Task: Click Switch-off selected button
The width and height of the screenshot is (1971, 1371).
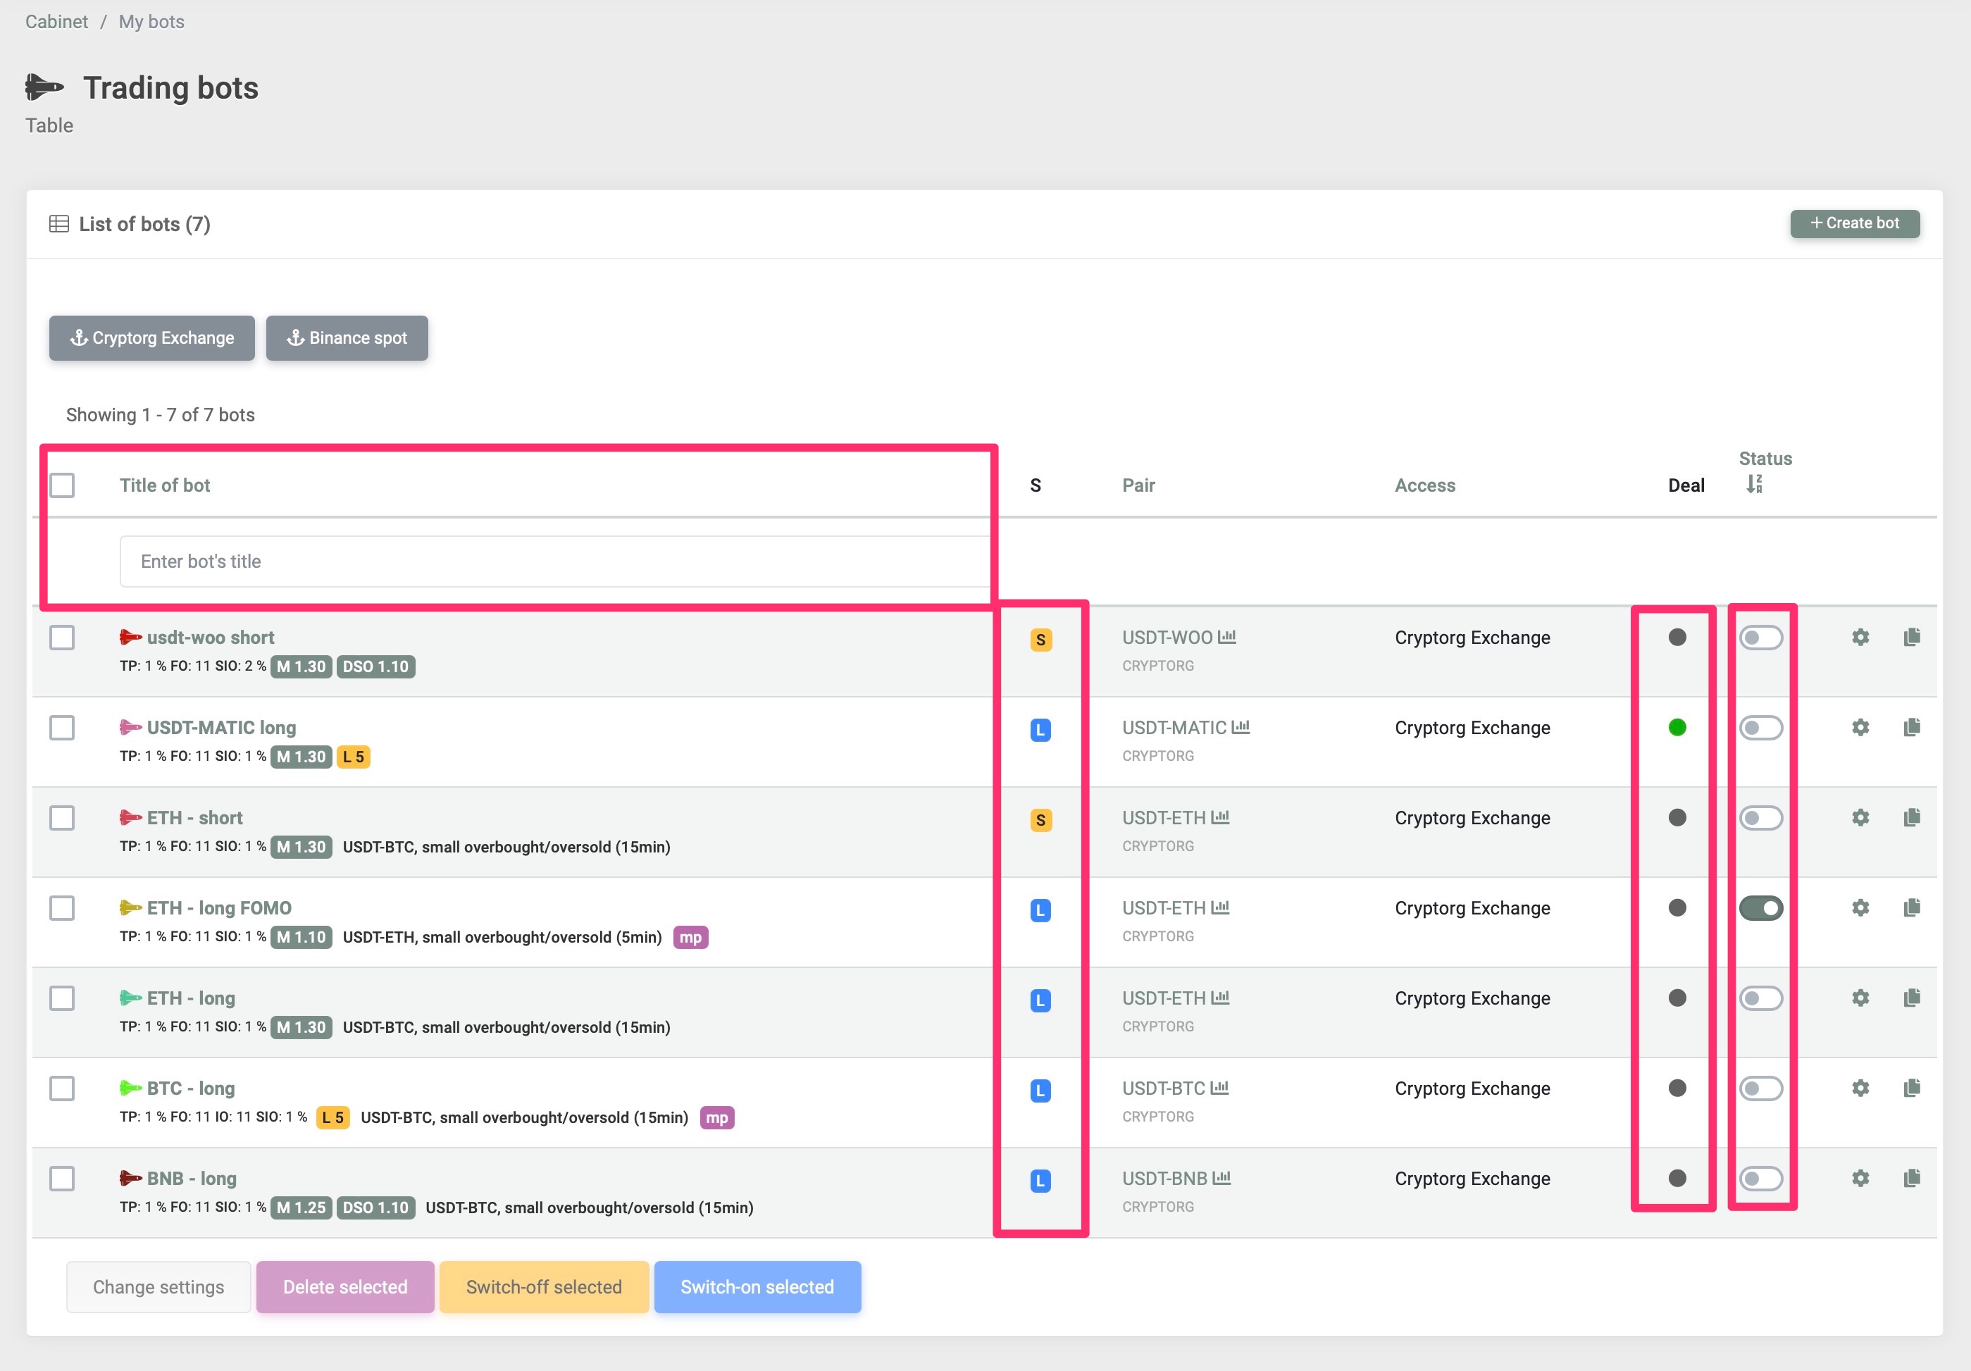Action: [x=545, y=1287]
